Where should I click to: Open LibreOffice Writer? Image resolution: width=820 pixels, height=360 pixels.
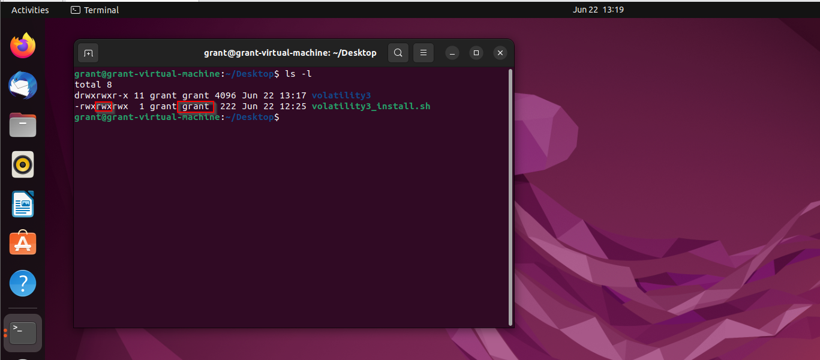22,203
